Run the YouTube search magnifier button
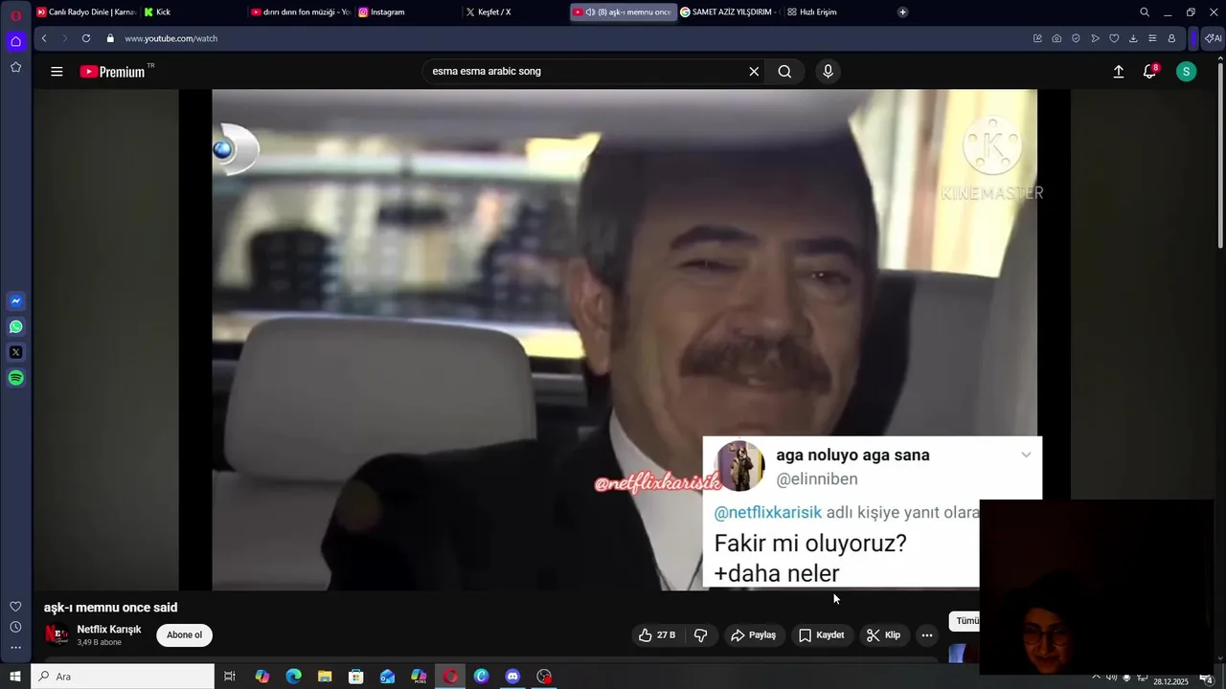This screenshot has height=689, width=1226. point(784,72)
